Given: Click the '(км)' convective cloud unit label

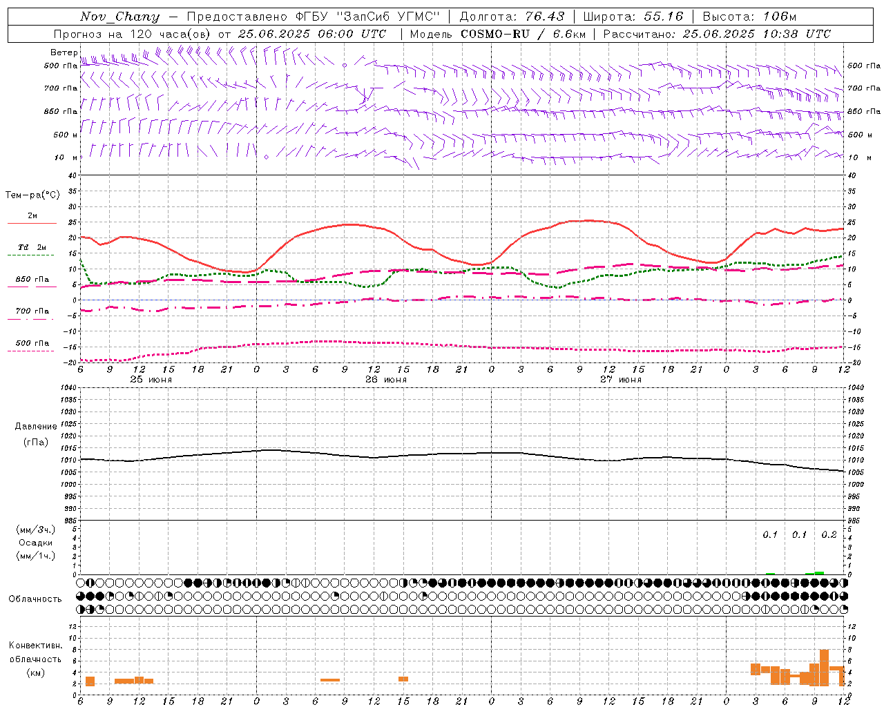Looking at the screenshot, I should tap(36, 672).
